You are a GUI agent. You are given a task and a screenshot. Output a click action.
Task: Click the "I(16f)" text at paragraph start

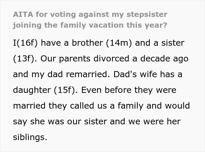point(25,43)
